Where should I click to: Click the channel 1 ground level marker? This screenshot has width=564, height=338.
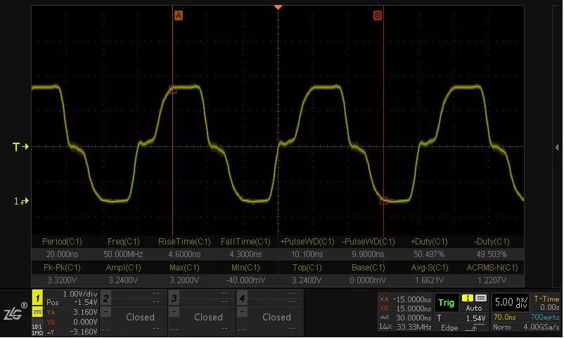point(21,202)
